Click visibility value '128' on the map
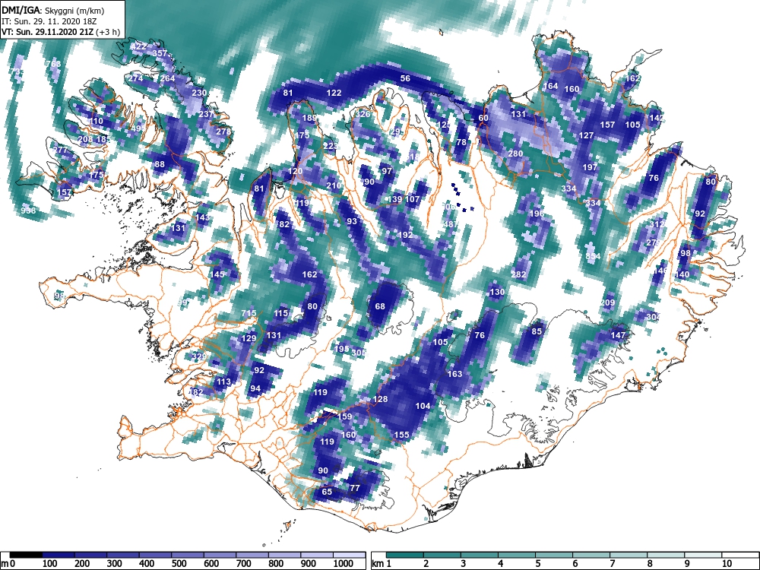The image size is (760, 570). tap(381, 399)
